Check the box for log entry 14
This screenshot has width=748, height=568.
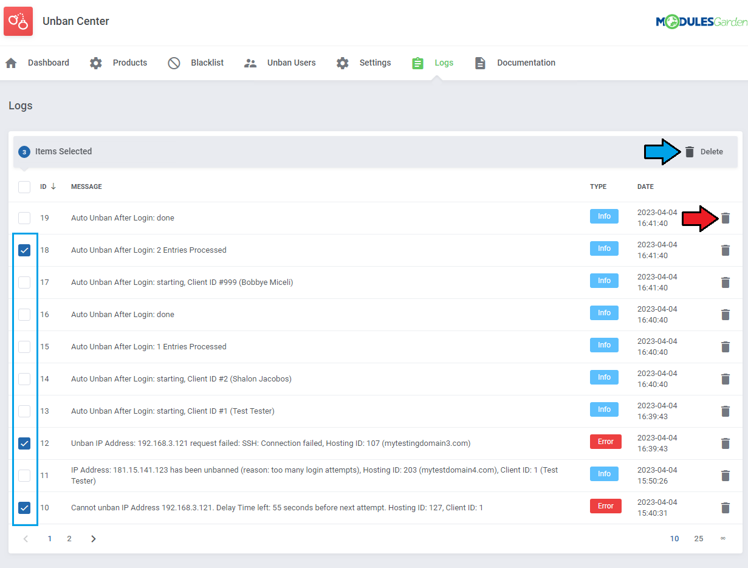pyautogui.click(x=24, y=379)
